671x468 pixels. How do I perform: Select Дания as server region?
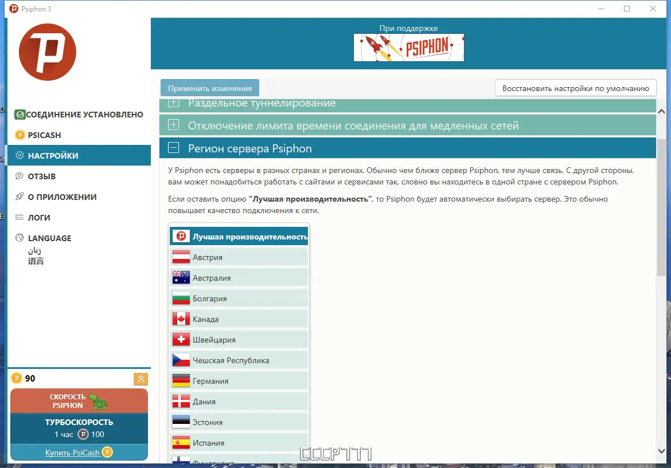tap(239, 402)
